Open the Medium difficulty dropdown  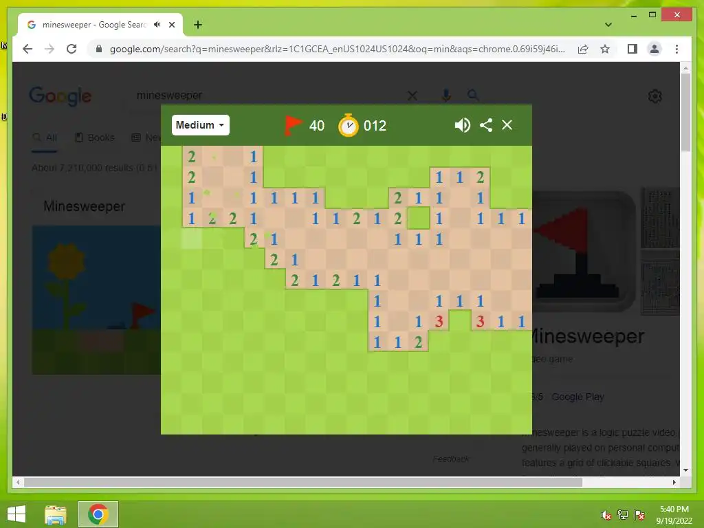click(200, 125)
